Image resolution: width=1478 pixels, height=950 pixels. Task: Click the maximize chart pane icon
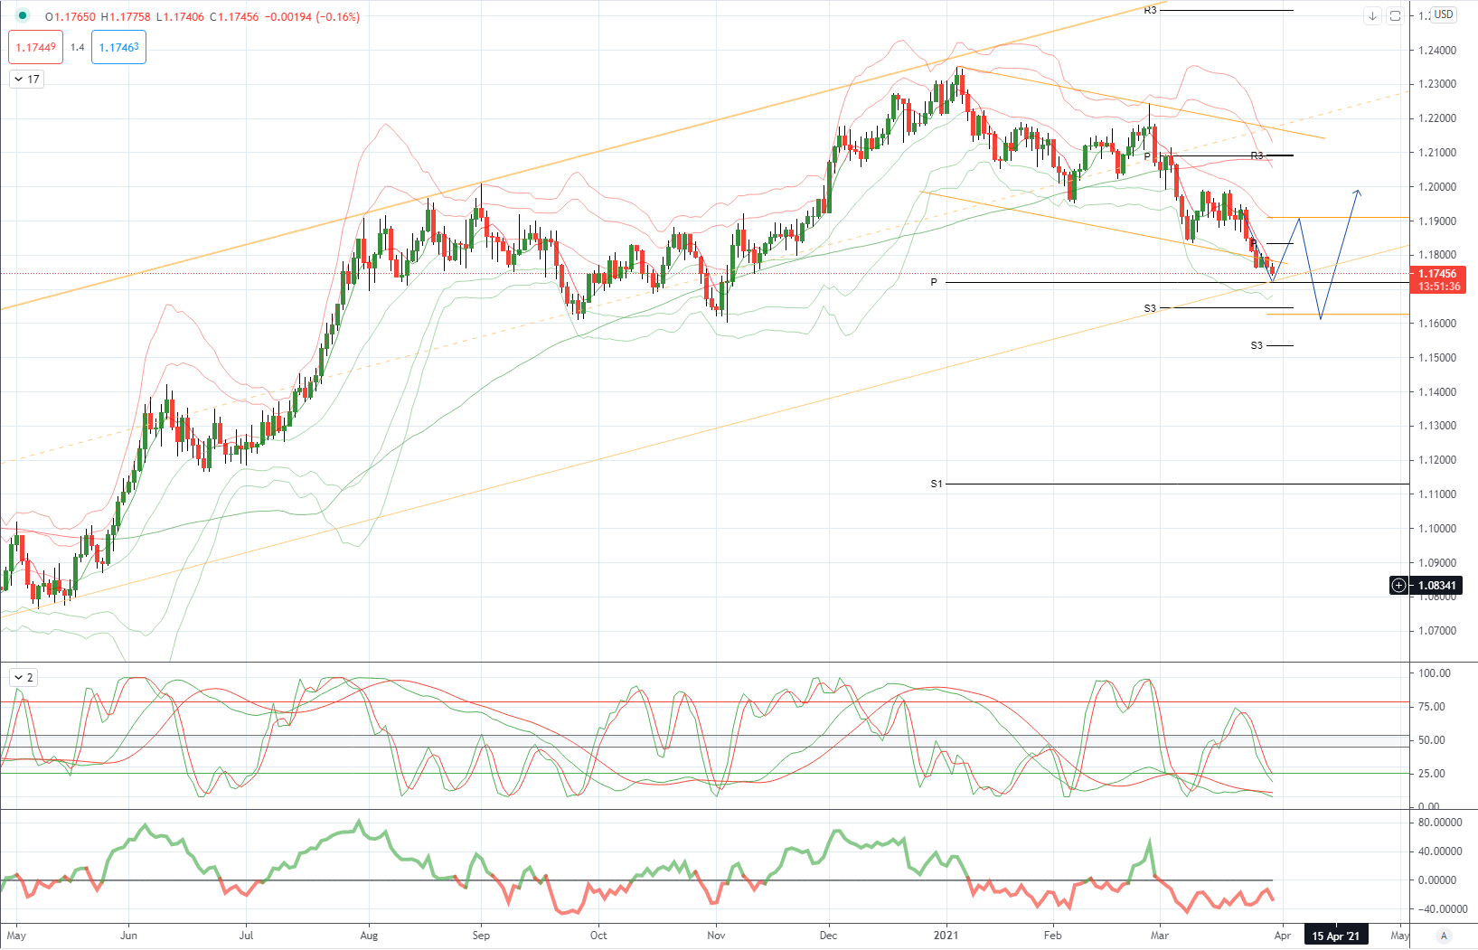1395,16
